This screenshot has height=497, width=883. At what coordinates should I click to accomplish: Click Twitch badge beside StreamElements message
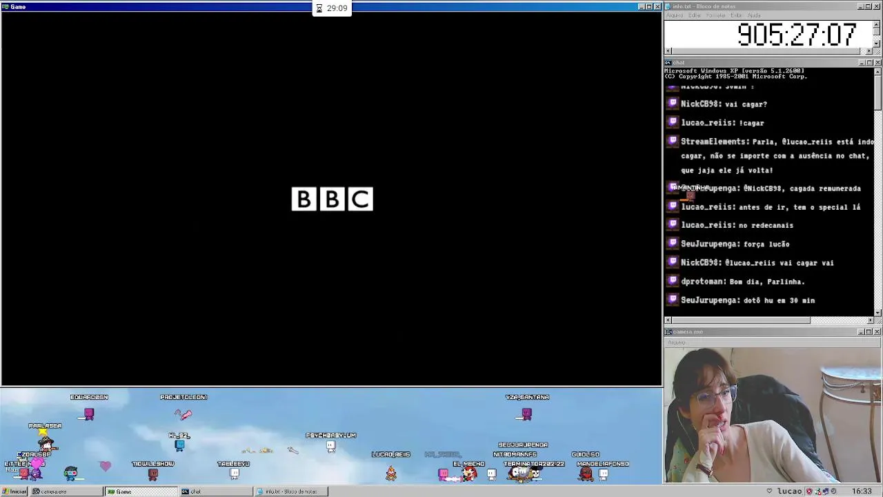(x=673, y=141)
